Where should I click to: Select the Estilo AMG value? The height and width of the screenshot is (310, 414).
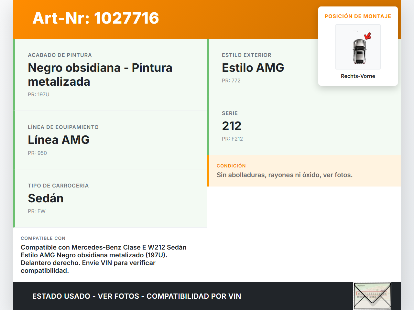(x=253, y=68)
